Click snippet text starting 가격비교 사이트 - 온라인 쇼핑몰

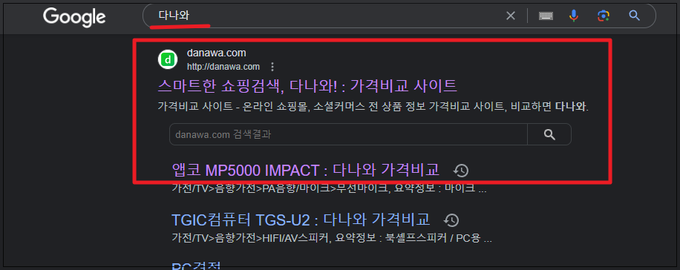pyautogui.click(x=373, y=107)
